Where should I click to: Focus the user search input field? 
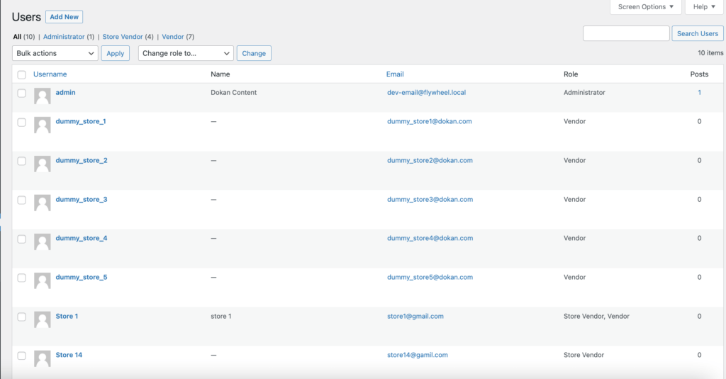click(x=626, y=33)
